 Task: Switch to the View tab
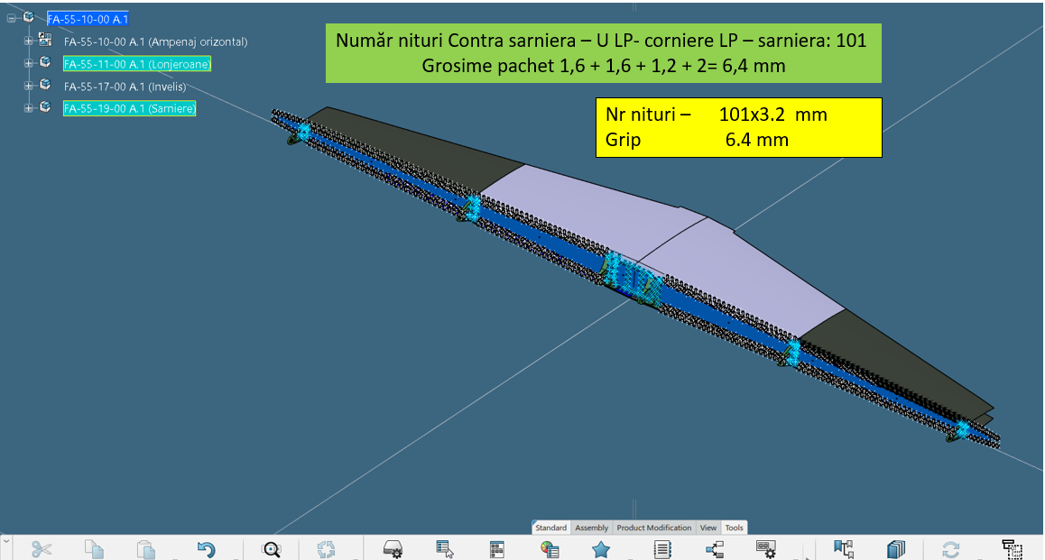[x=708, y=528]
